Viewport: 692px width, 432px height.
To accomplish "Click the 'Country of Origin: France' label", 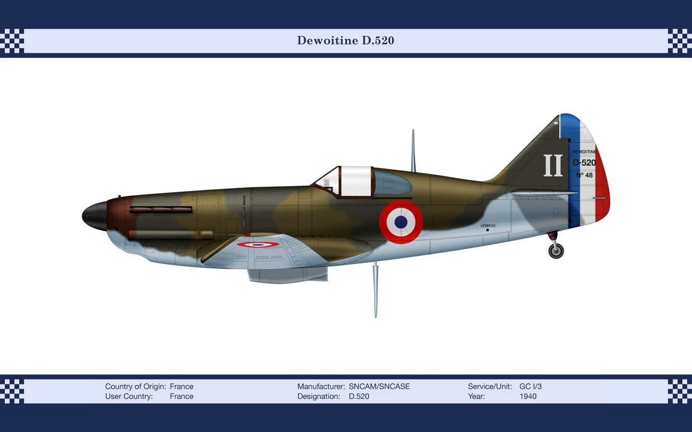I will coord(149,386).
